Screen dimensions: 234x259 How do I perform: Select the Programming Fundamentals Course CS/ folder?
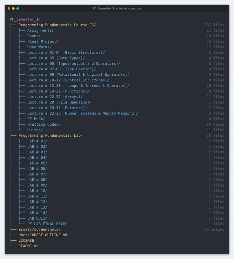pos(57,25)
